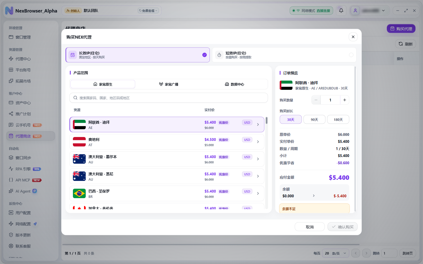The image size is (423, 264).
Task: Click the 取消 button
Action: click(x=310, y=227)
